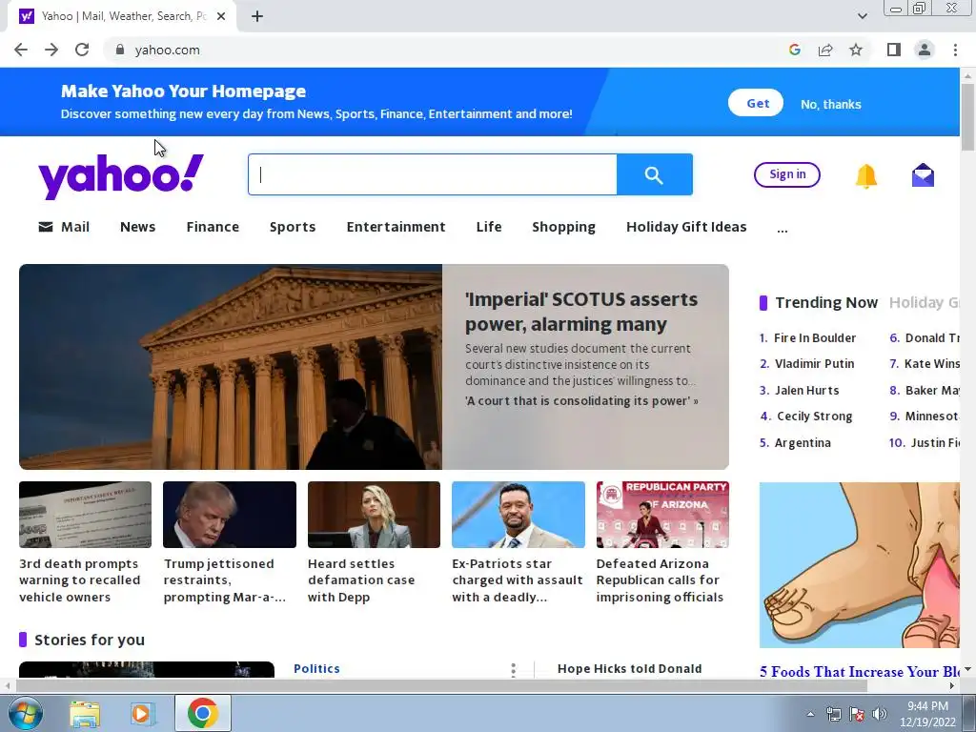Click the vertical page scrollbar thumb
The height and width of the screenshot is (732, 976).
967,117
